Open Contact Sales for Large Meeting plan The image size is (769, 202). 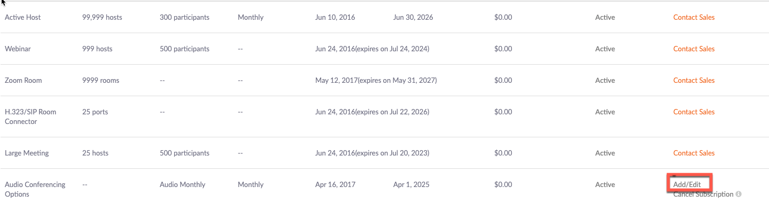click(694, 153)
